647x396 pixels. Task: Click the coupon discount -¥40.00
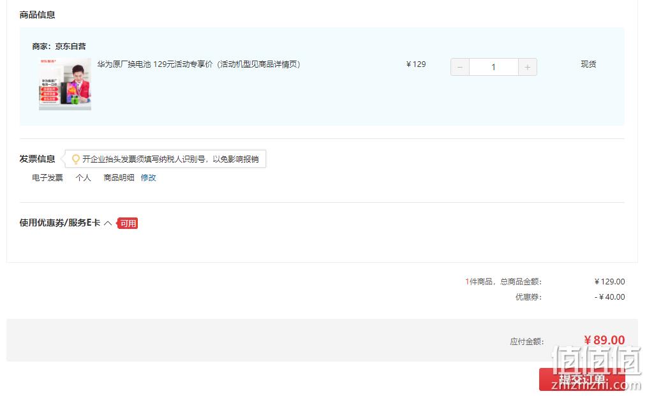[x=609, y=297]
